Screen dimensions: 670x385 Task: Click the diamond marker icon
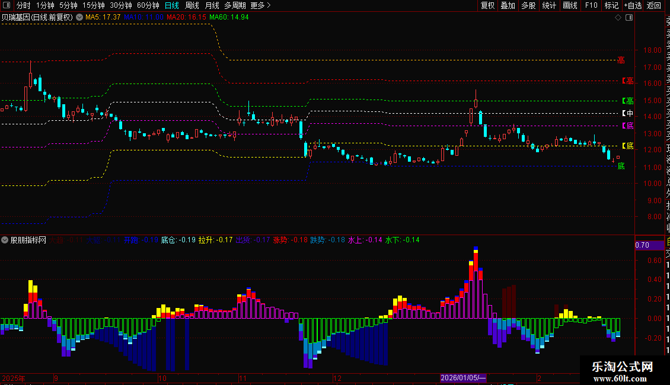(618, 18)
